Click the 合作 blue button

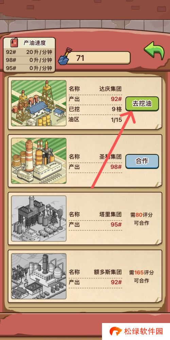(142, 161)
